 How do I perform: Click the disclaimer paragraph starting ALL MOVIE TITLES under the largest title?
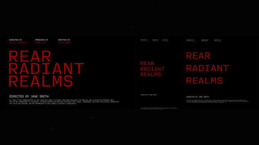64,102
